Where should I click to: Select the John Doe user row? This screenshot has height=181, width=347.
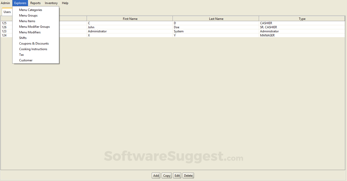(x=153, y=27)
